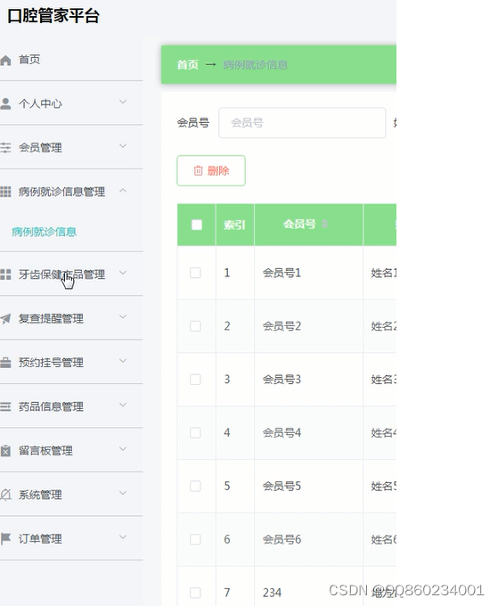
Task: Go to 首页 via breadcrumb link
Action: click(x=187, y=64)
